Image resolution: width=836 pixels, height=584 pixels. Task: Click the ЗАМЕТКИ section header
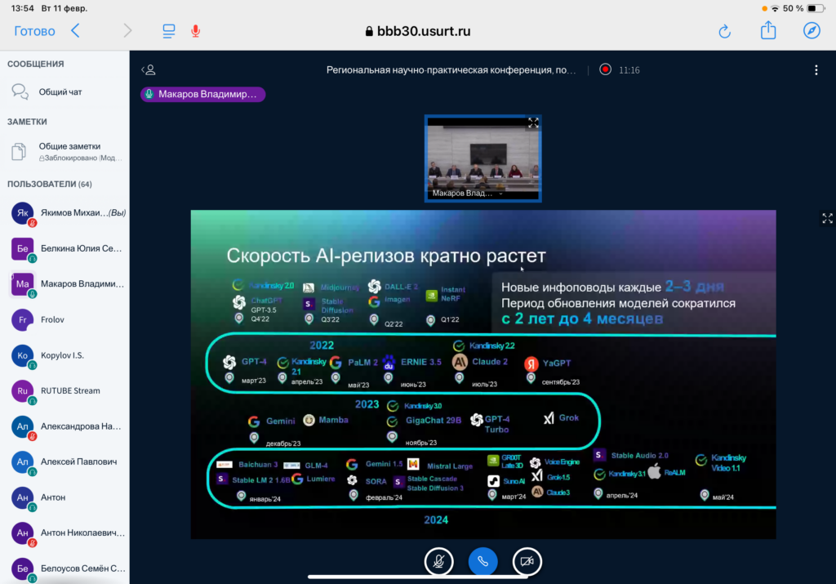tap(27, 122)
